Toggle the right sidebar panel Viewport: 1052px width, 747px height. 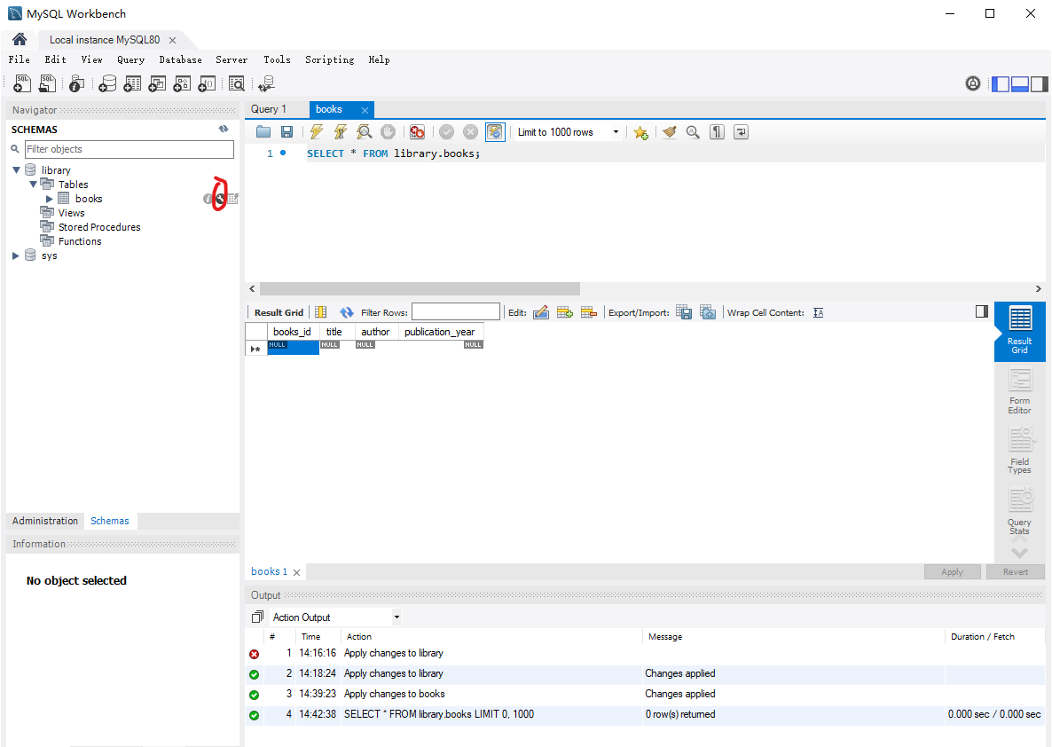[1040, 84]
